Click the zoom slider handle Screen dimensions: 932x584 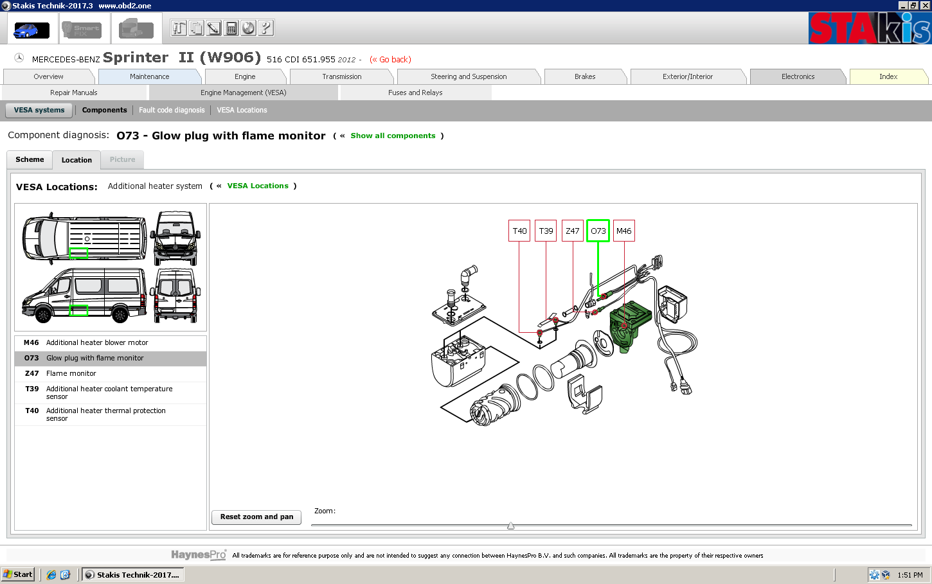coord(510,526)
